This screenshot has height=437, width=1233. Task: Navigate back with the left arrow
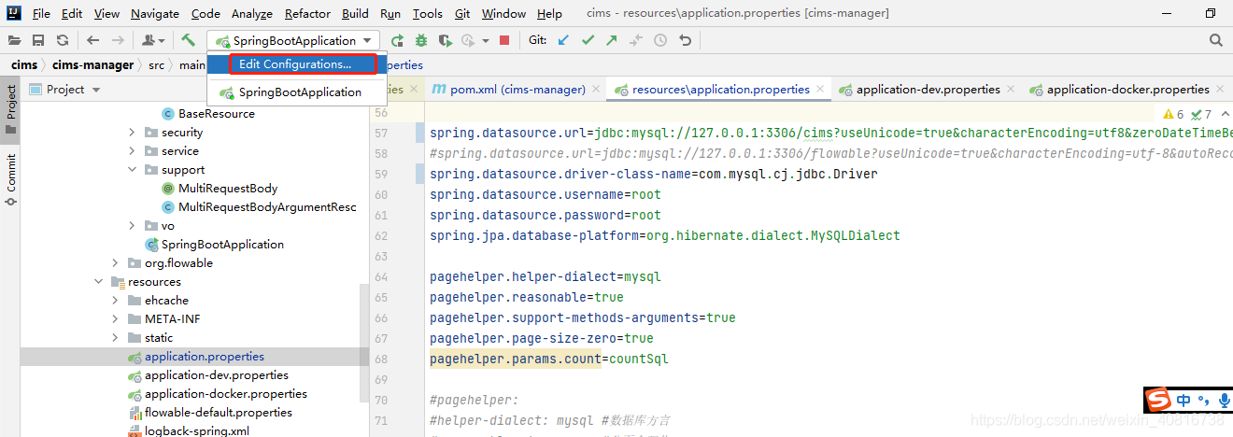click(92, 40)
